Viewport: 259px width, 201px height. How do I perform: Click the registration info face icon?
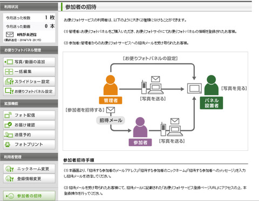(10, 178)
